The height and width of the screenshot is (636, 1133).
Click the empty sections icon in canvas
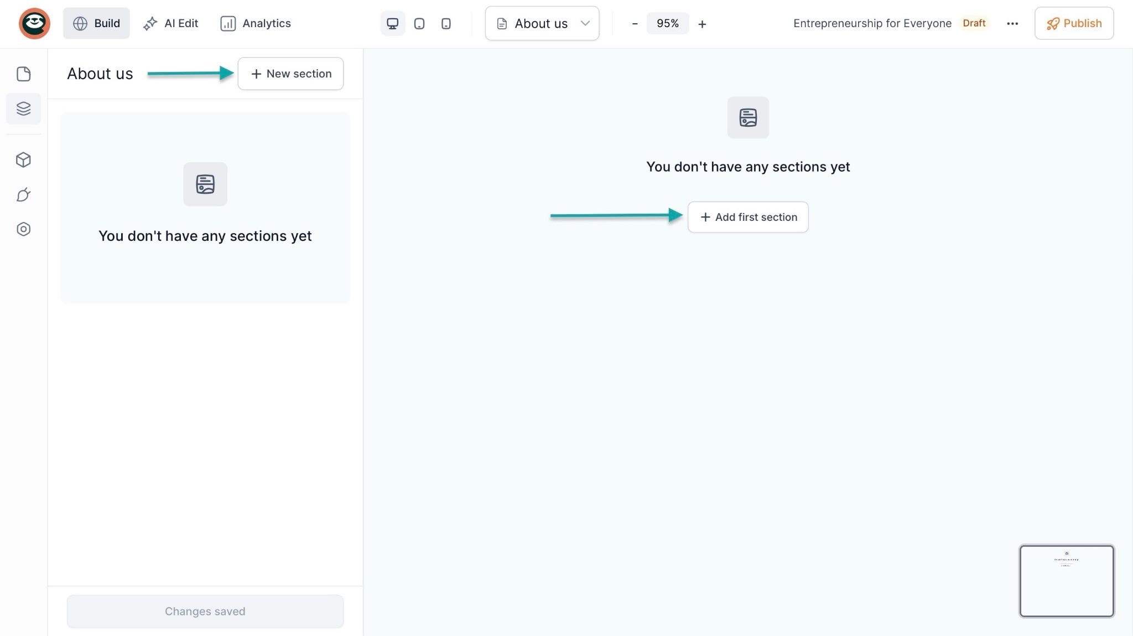(x=748, y=118)
